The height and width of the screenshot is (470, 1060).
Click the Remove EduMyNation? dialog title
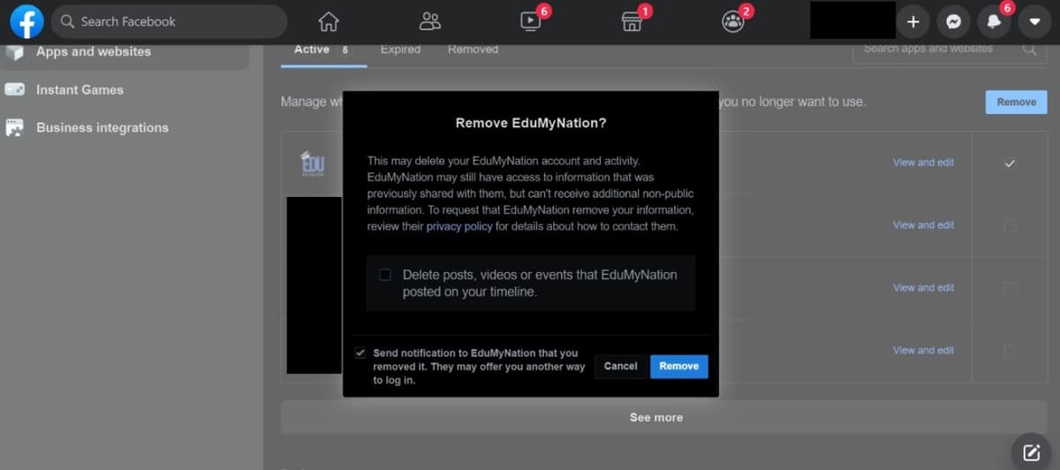coord(531,123)
